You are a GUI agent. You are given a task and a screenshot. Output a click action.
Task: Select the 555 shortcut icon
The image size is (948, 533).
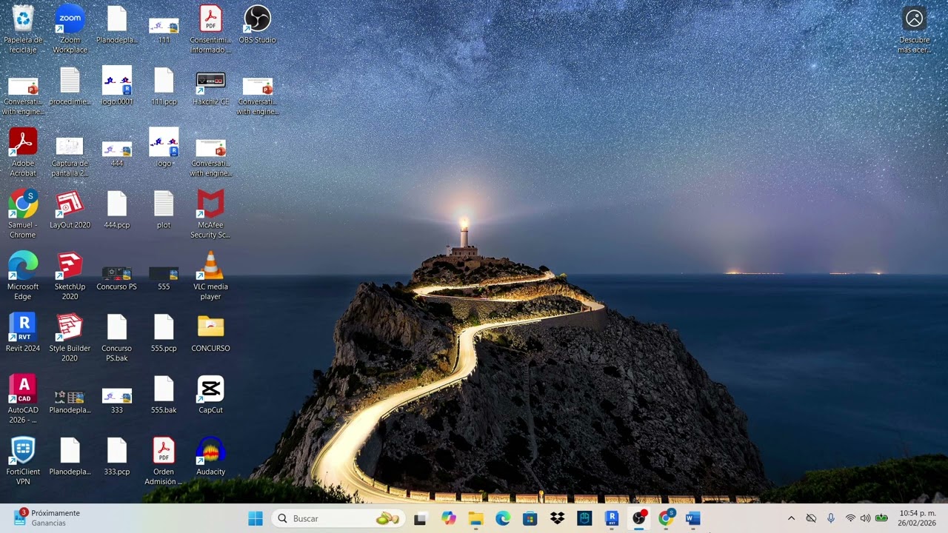164,277
